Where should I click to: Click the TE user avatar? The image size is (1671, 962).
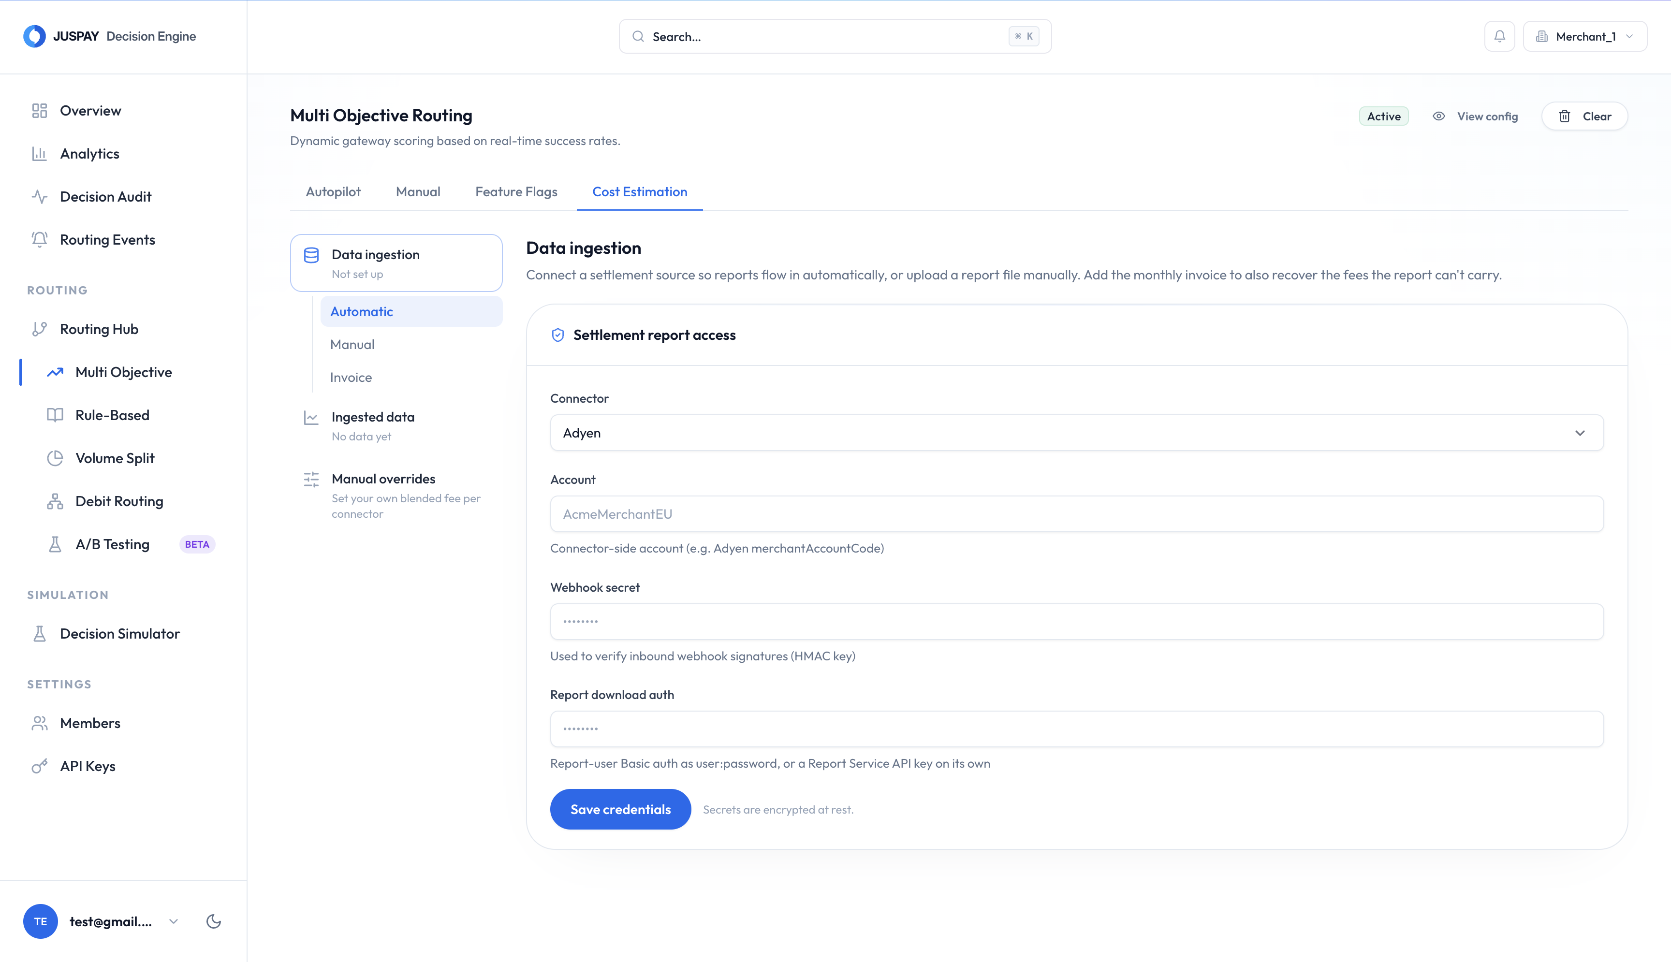pos(40,921)
